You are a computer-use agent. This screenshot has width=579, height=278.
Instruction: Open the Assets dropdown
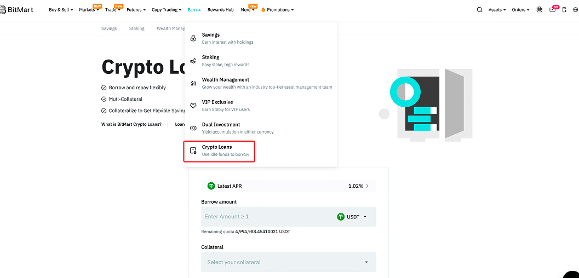tap(497, 10)
